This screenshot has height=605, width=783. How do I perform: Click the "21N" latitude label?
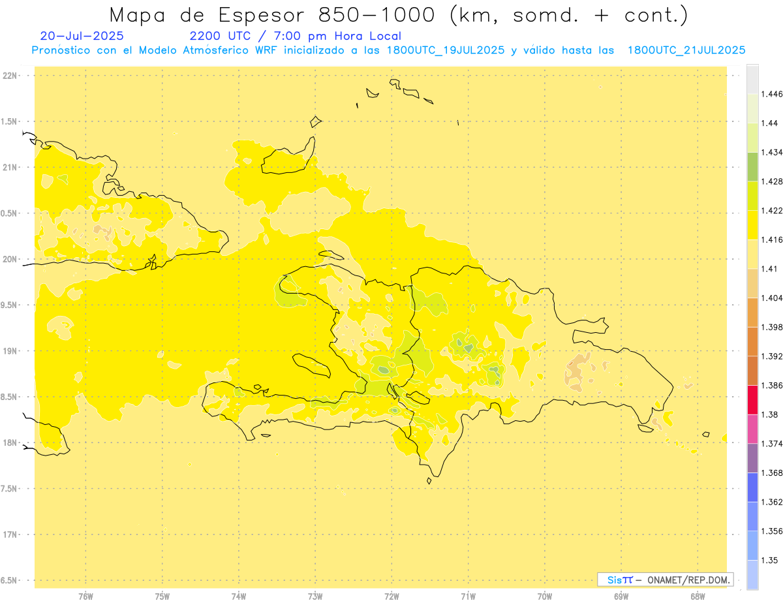(x=9, y=167)
